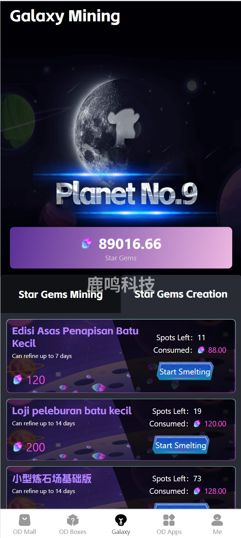Switch to the Star Gems Creation tab

[x=181, y=294]
